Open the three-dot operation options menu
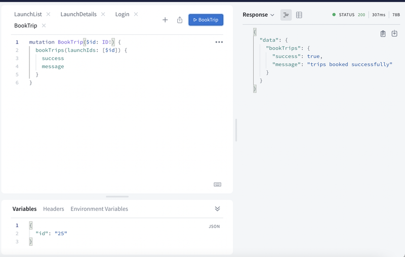The image size is (405, 257). coord(219,42)
